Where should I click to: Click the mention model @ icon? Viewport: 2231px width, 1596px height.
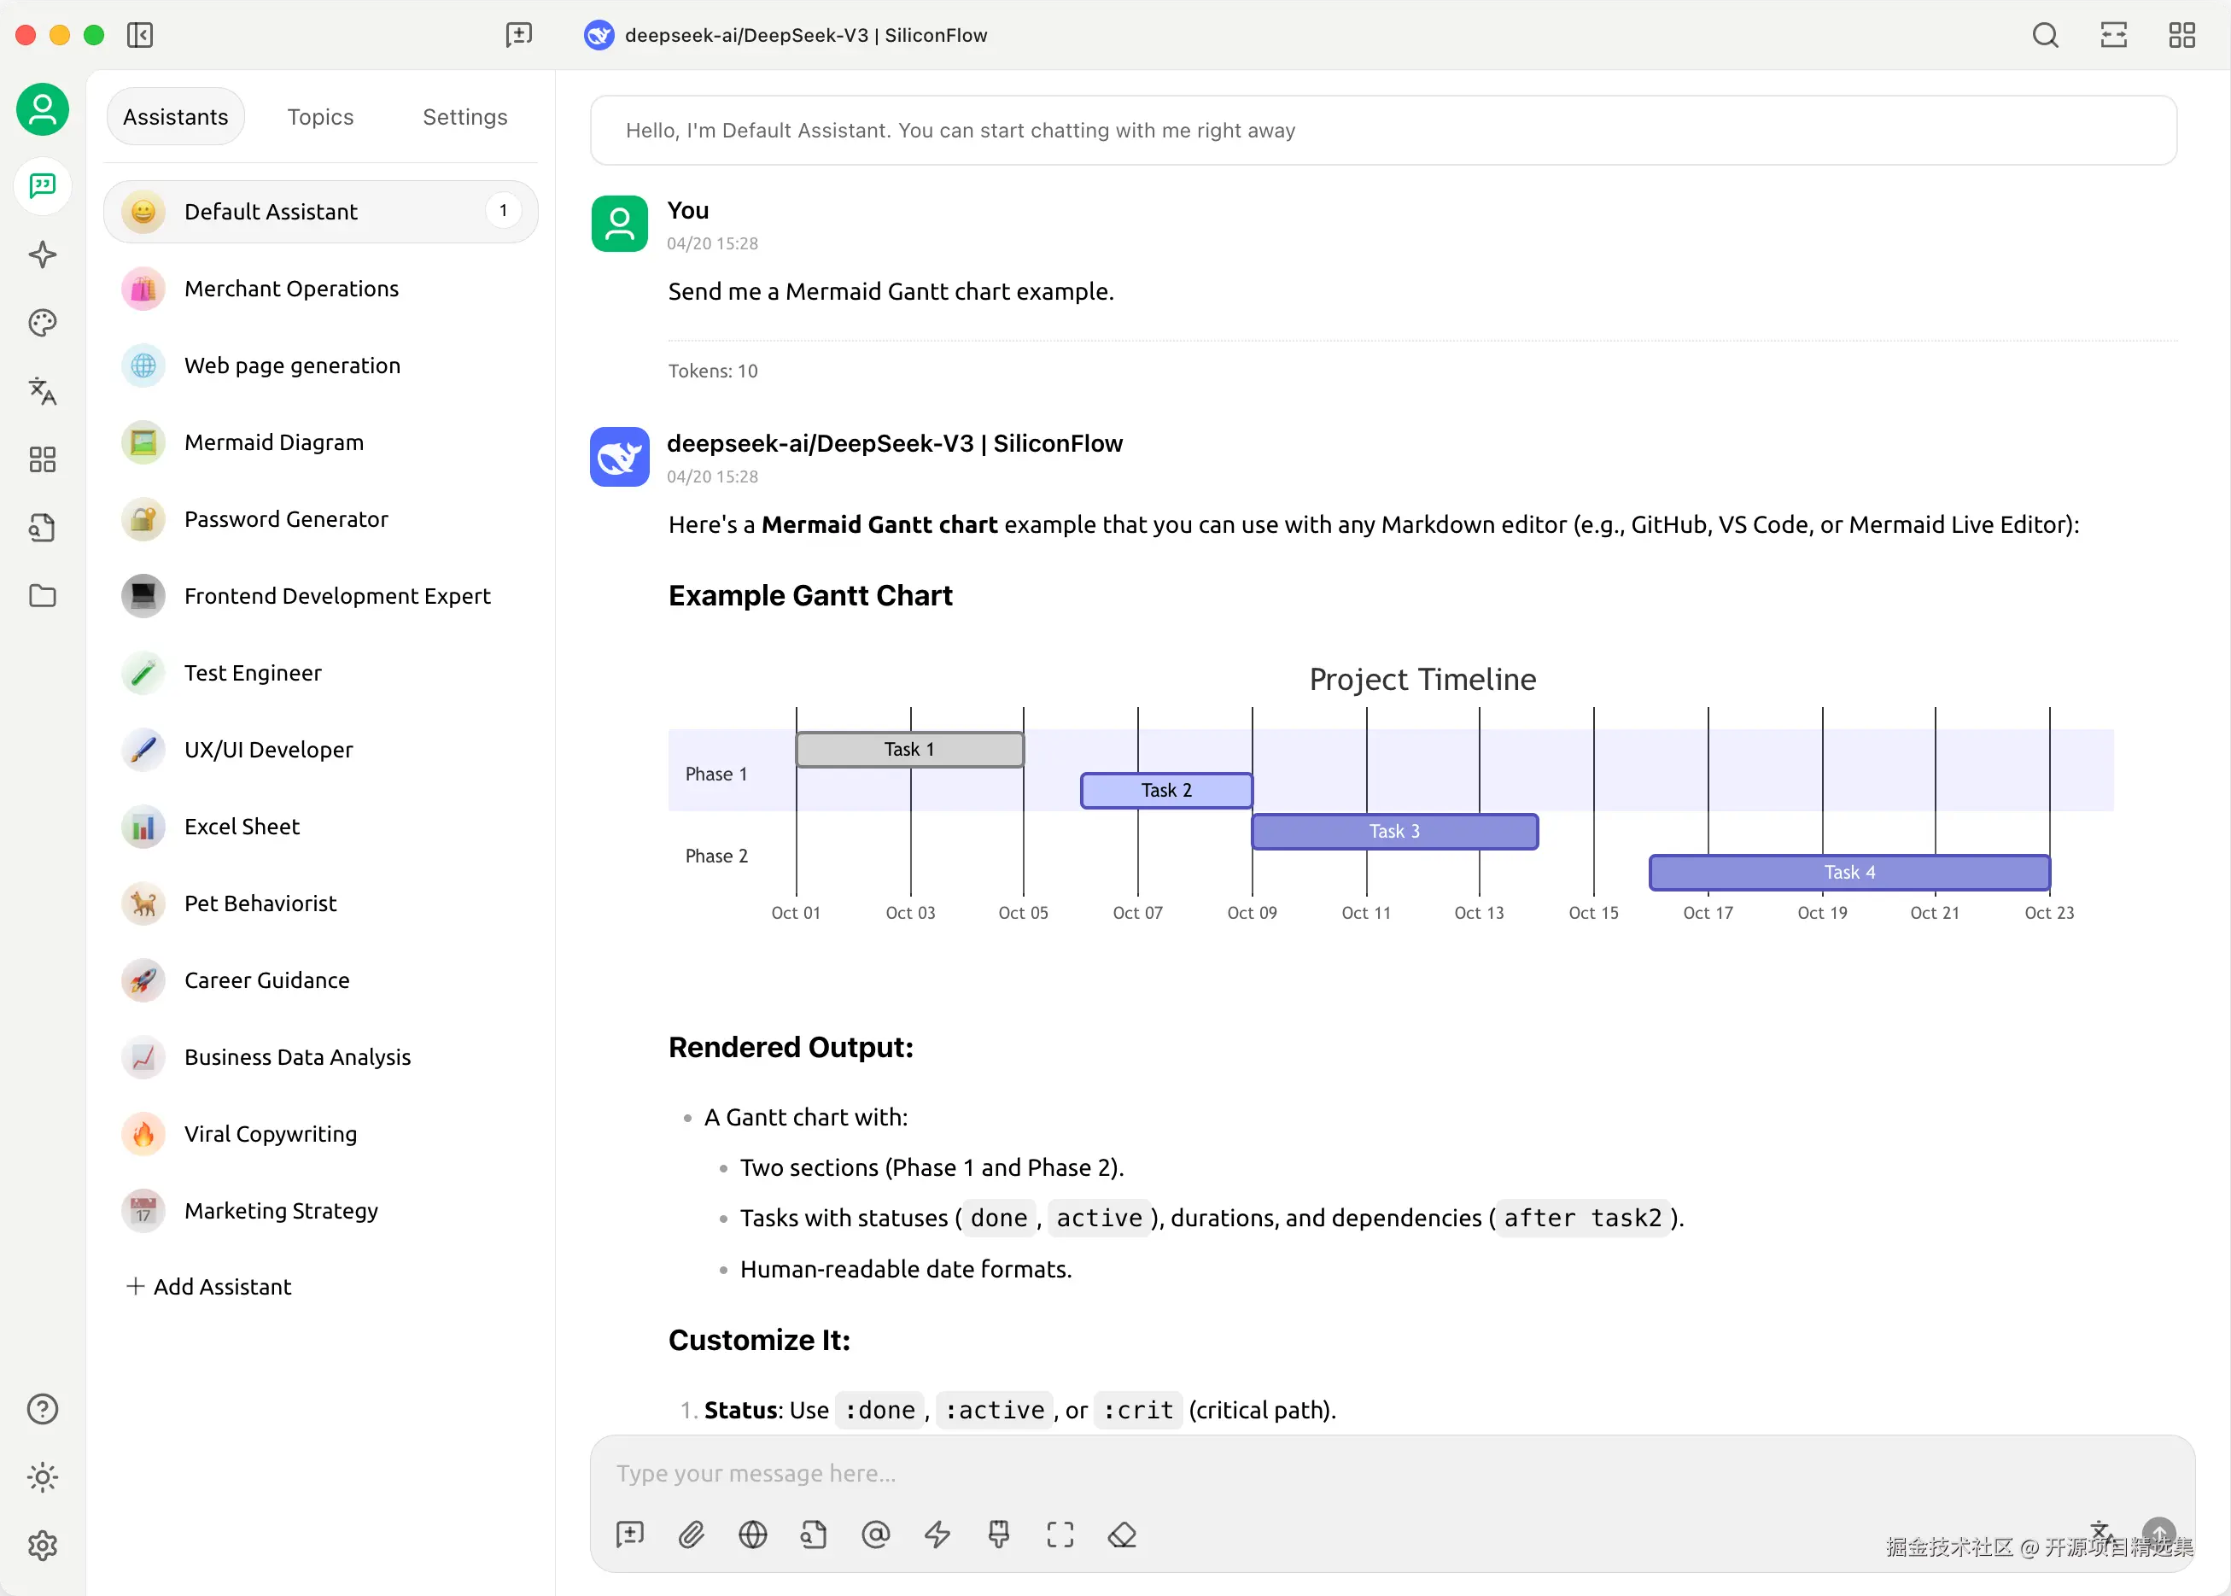pos(875,1534)
